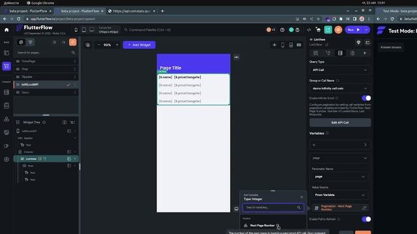Click the Widget Tree expand-all icon

coord(72,122)
